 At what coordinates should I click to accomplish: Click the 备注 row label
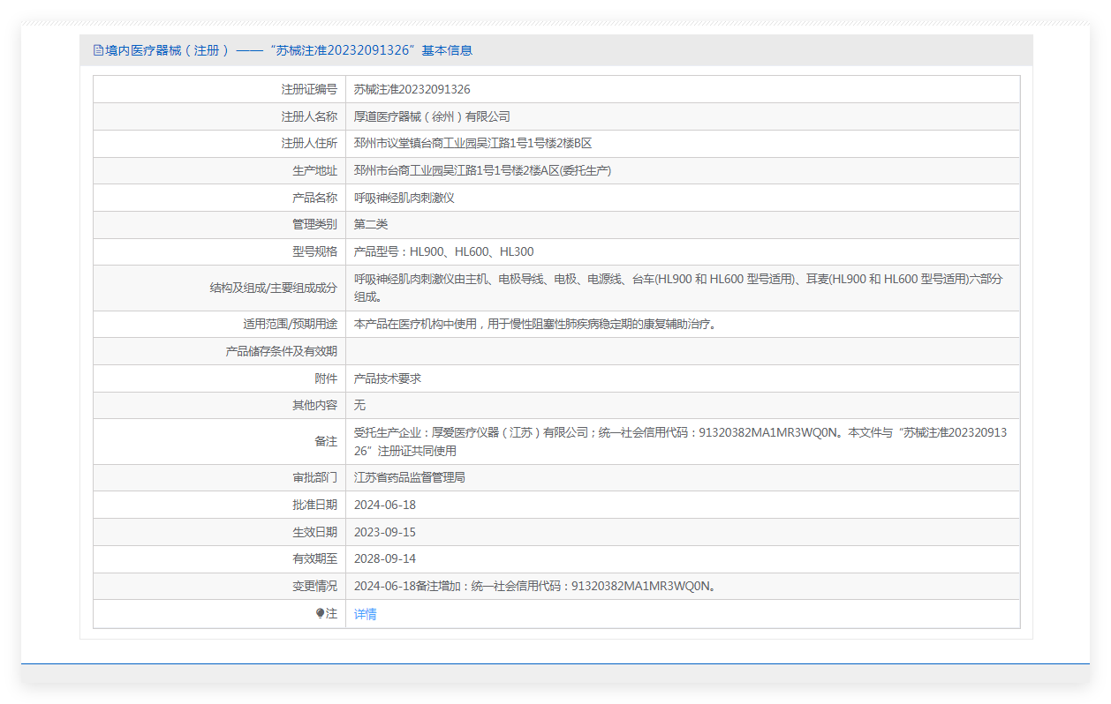pyautogui.click(x=326, y=442)
